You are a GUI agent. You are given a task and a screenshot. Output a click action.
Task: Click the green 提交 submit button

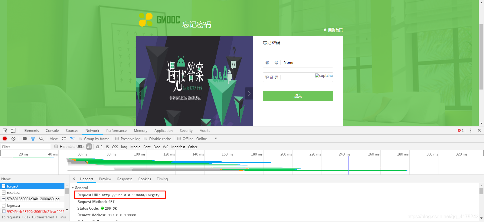tap(298, 96)
